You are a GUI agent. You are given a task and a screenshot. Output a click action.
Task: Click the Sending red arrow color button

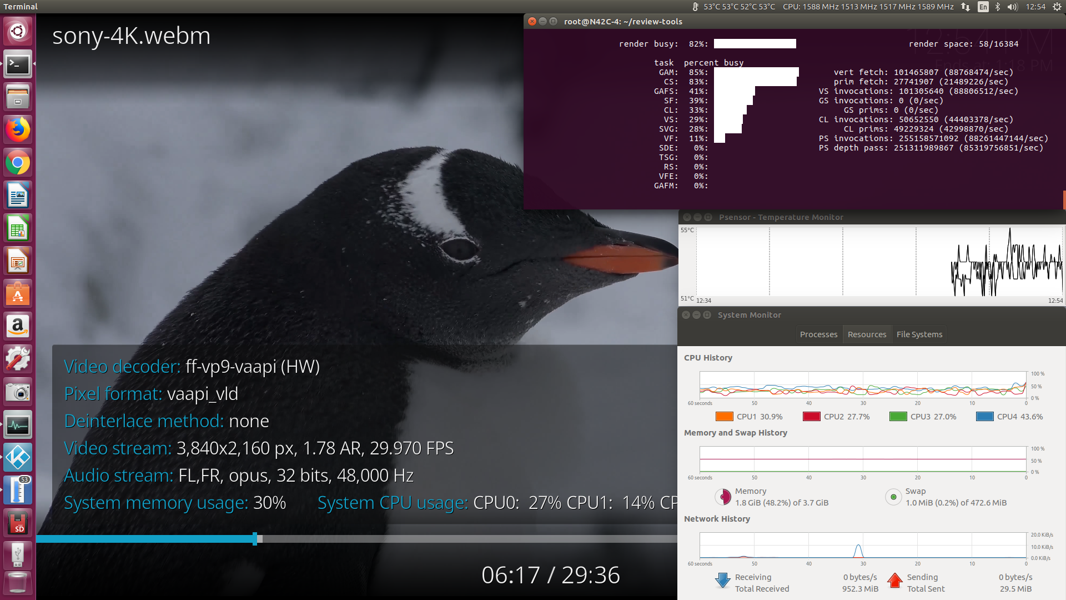[895, 581]
